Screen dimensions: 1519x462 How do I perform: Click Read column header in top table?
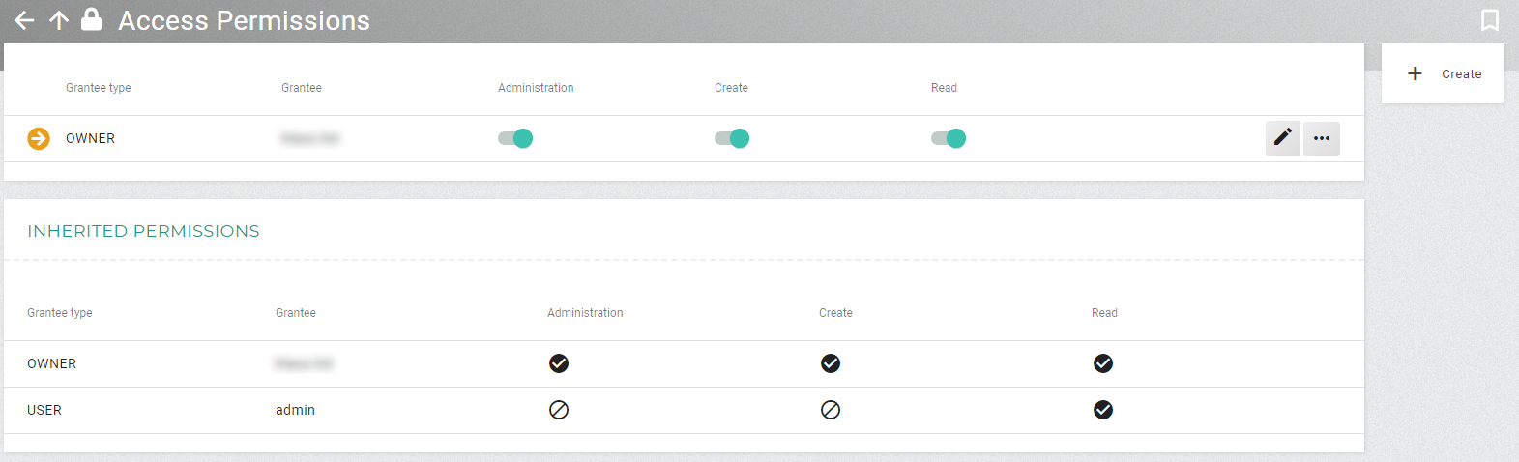tap(944, 88)
